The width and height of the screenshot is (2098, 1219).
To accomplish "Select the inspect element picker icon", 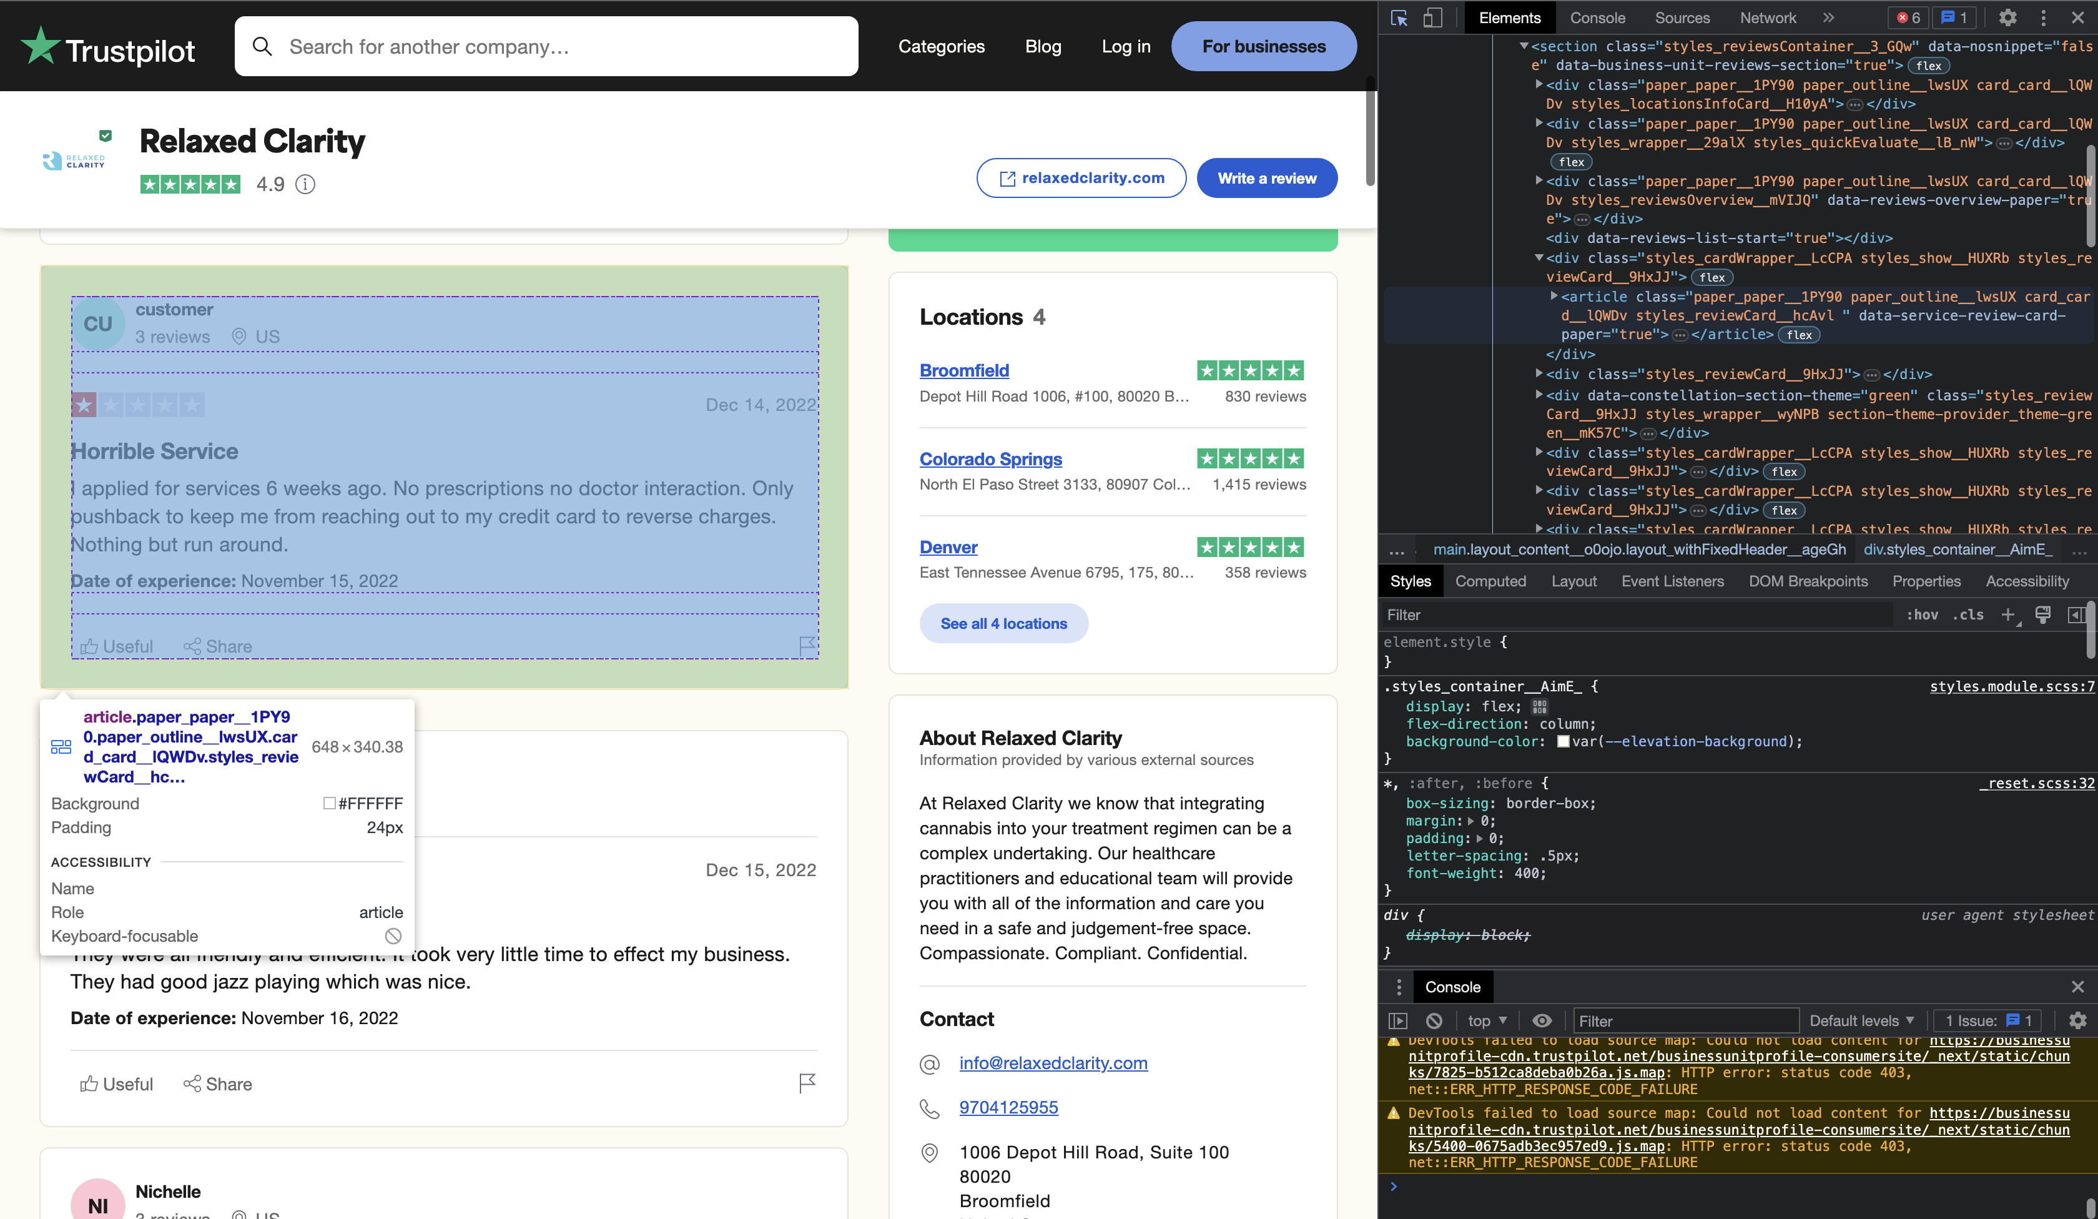I will pos(1399,17).
